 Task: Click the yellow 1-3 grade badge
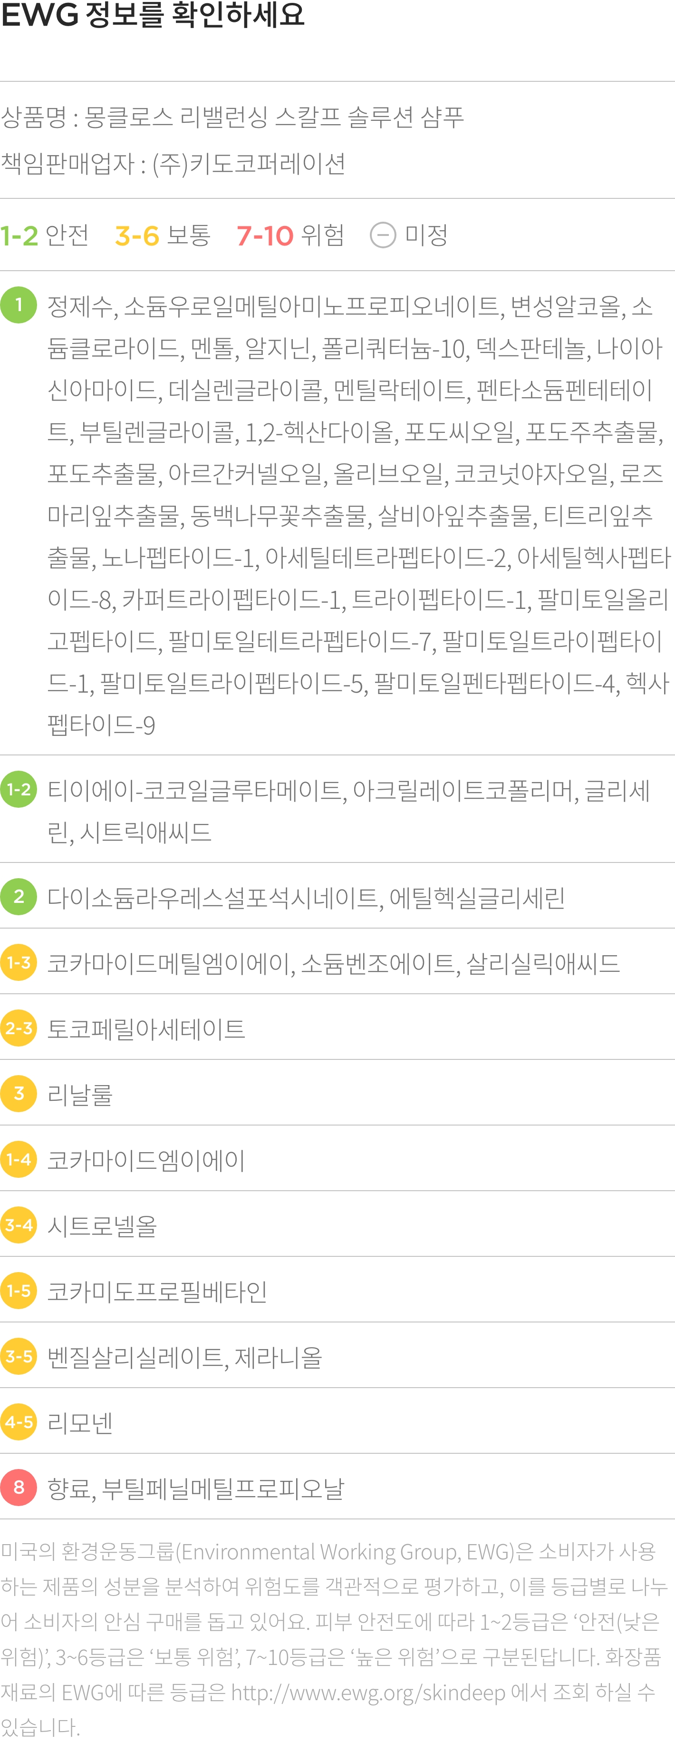pos(18,962)
